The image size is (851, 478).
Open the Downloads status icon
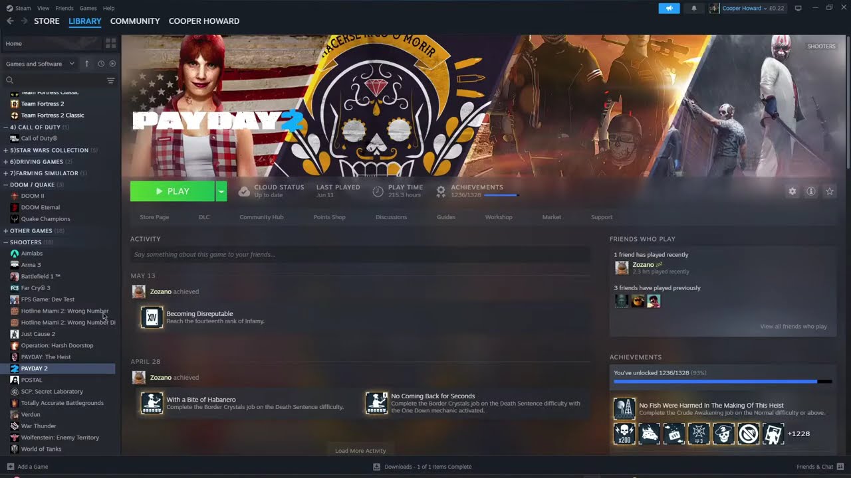(x=376, y=467)
